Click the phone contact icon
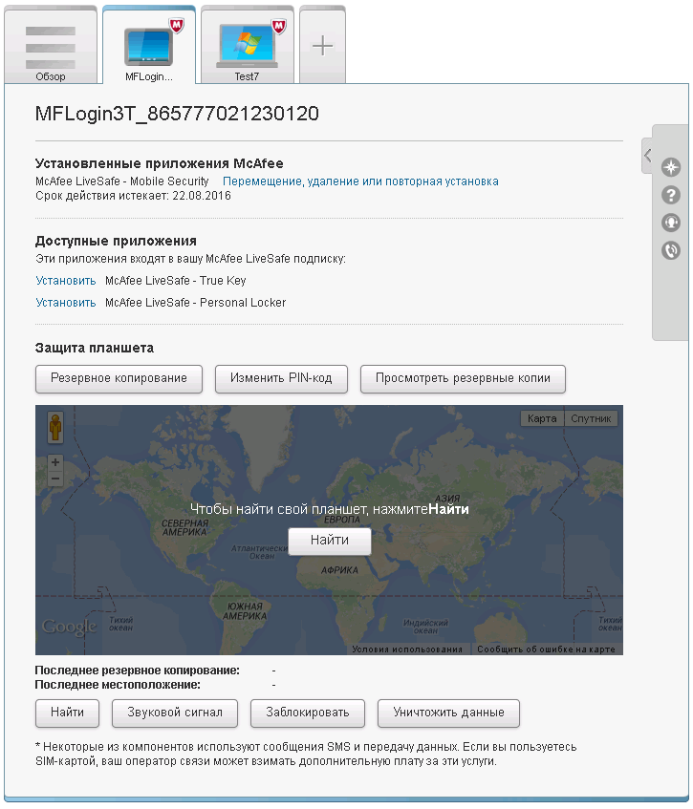 (671, 251)
